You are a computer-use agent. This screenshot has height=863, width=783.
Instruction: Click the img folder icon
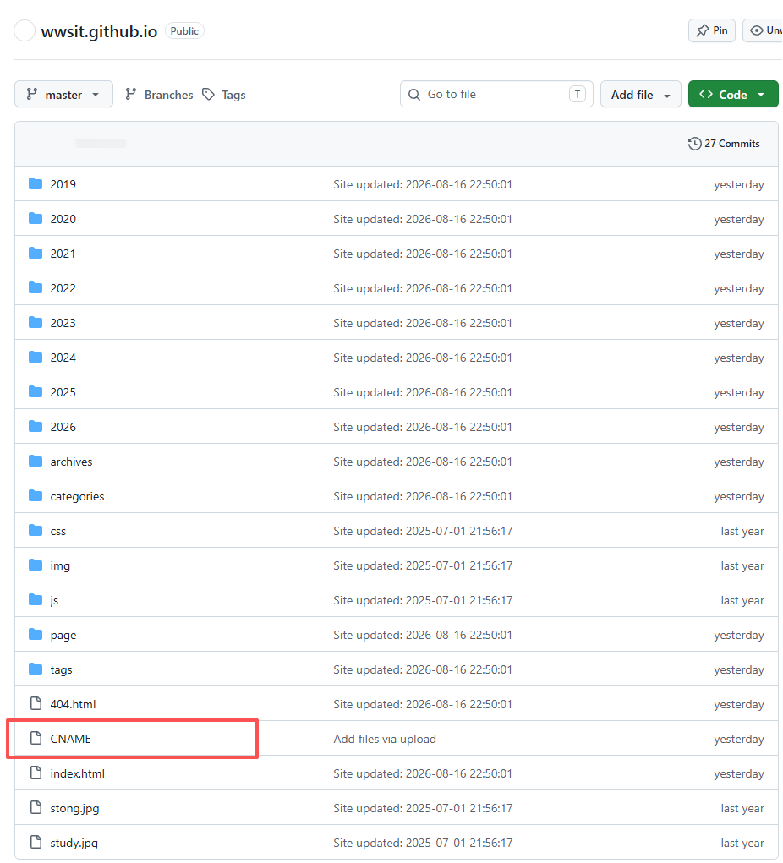pos(36,565)
